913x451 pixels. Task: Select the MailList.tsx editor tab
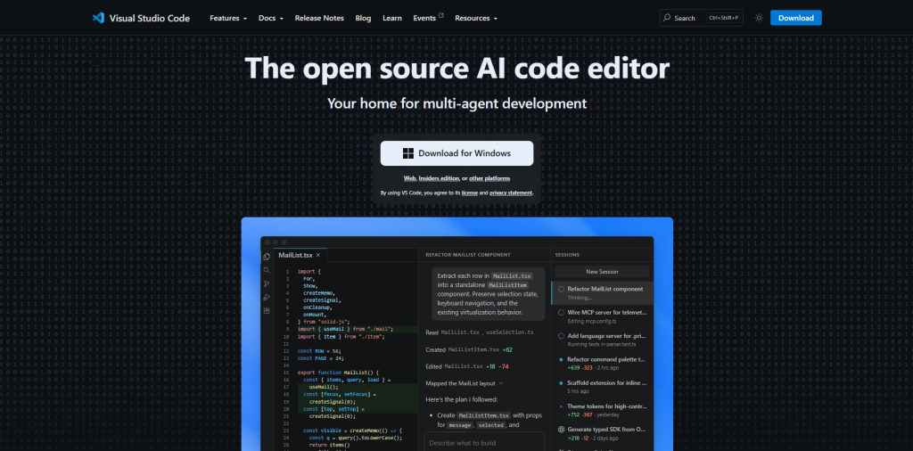300,255
